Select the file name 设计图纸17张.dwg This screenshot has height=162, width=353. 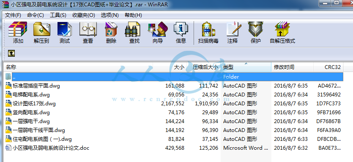[34, 104]
